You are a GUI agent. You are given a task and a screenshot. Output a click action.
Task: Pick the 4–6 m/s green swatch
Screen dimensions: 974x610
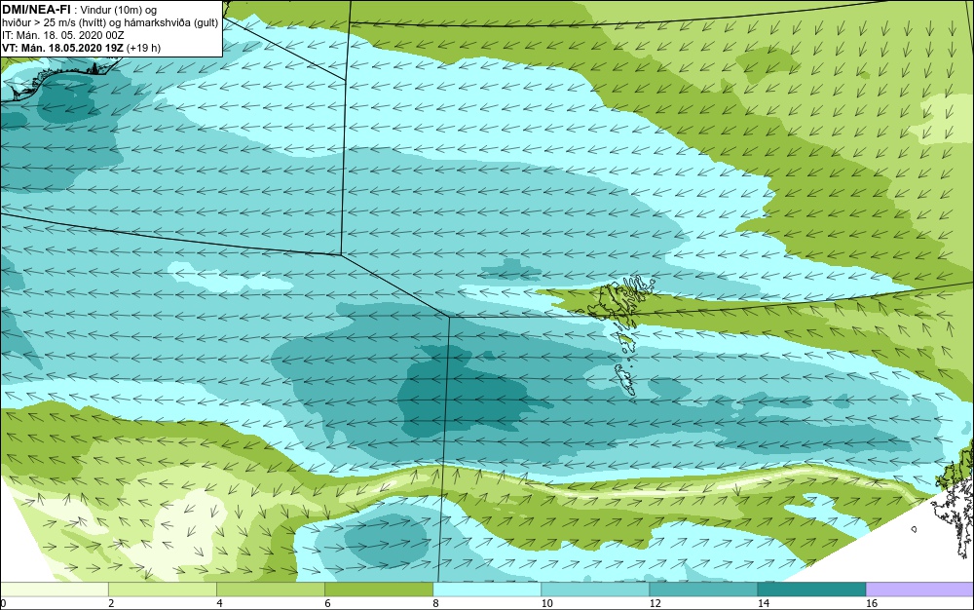[x=270, y=590]
